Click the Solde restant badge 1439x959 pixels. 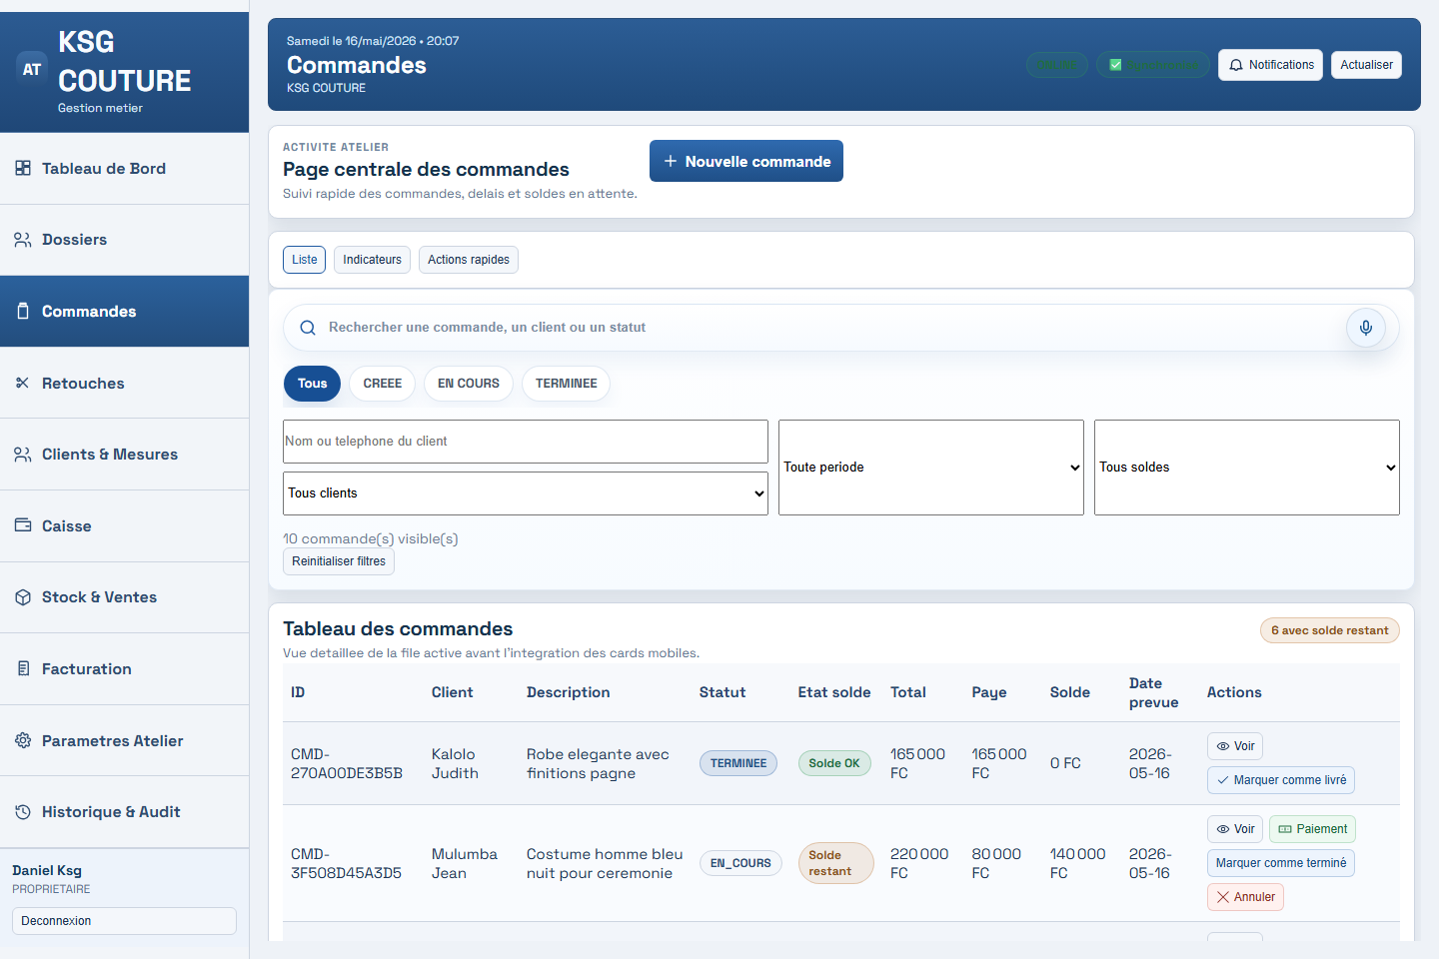[835, 863]
